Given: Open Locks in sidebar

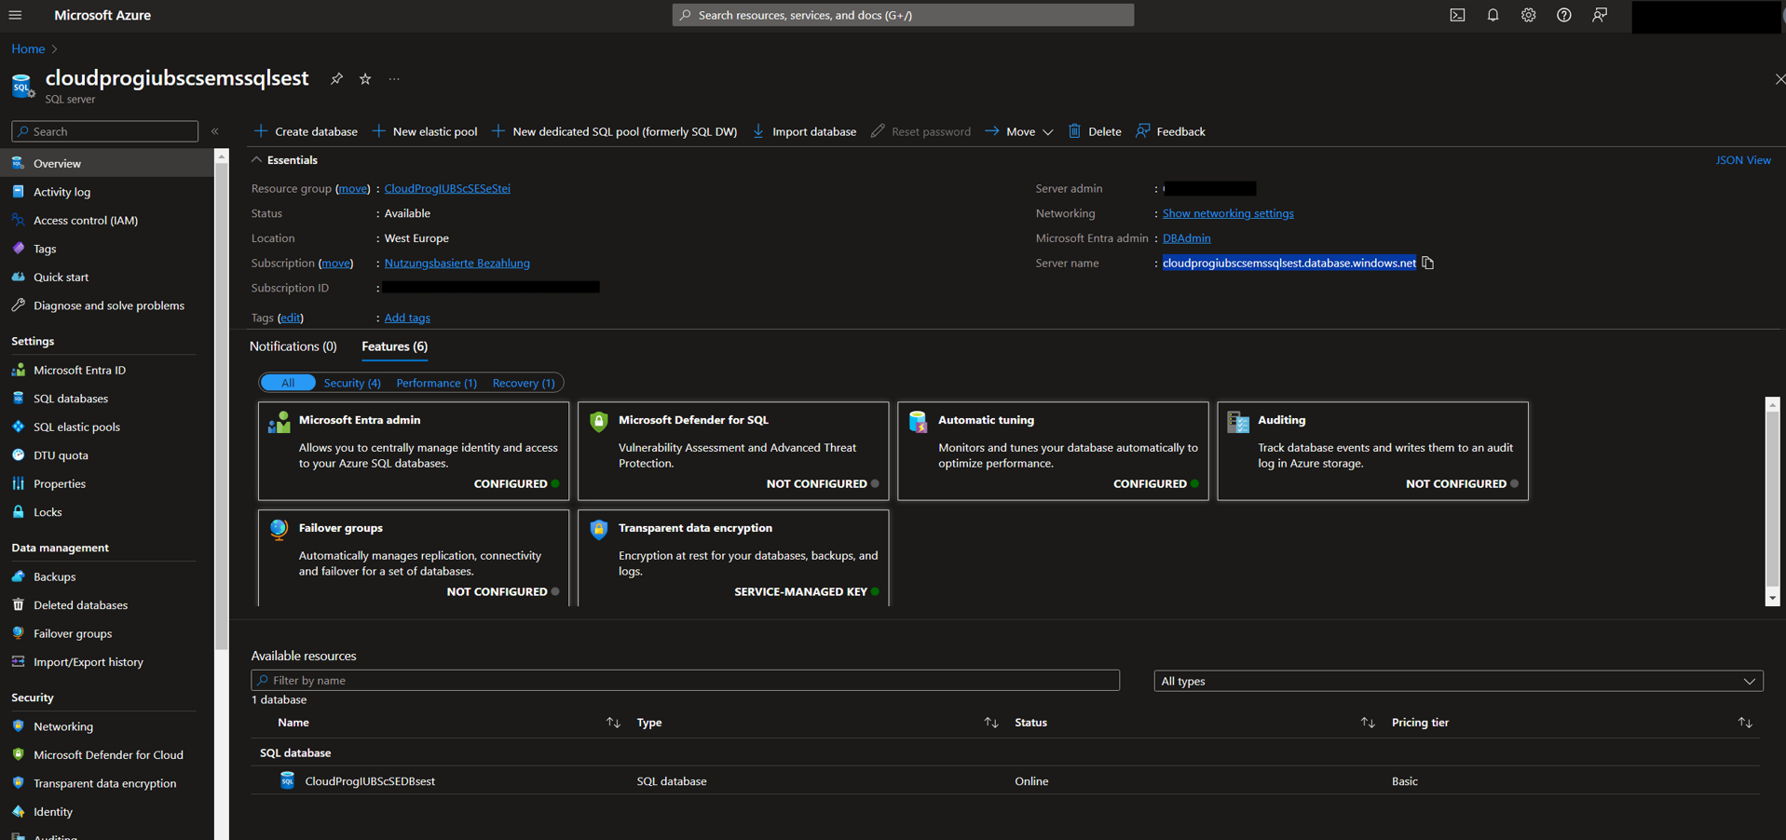Looking at the screenshot, I should (48, 512).
